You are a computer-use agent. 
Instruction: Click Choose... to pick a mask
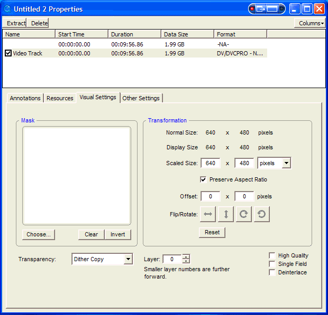(39, 235)
